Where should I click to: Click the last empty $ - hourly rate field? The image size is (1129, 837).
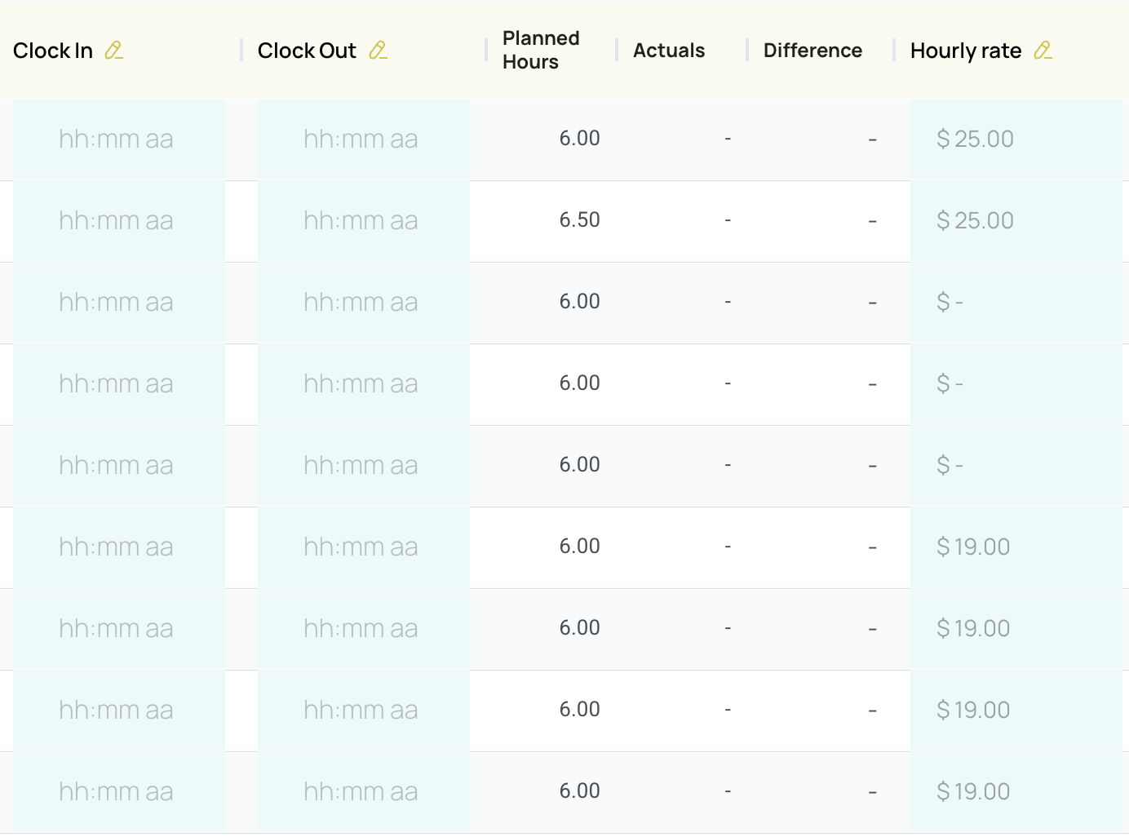click(1016, 466)
